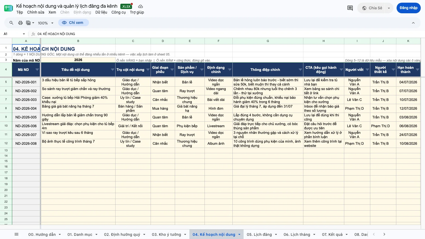425x239 pixels.
Task: Switch to 06. Lịch tháng sheet tab
Action: pyautogui.click(x=297, y=234)
